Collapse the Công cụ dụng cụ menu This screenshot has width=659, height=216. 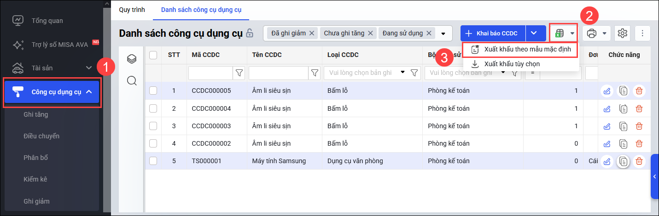click(x=89, y=92)
